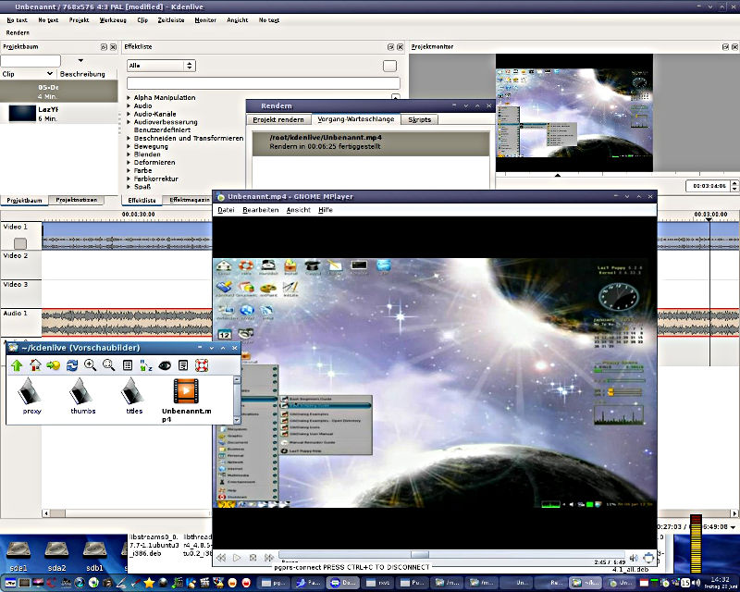Open sdb1 drive icon on desktop
Screen dimensions: 740x592
[95, 557]
